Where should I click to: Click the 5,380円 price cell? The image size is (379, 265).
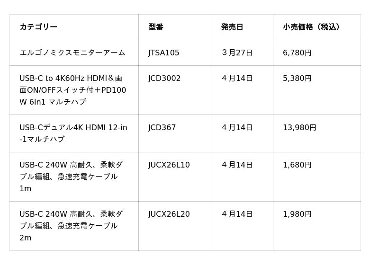pyautogui.click(x=297, y=78)
